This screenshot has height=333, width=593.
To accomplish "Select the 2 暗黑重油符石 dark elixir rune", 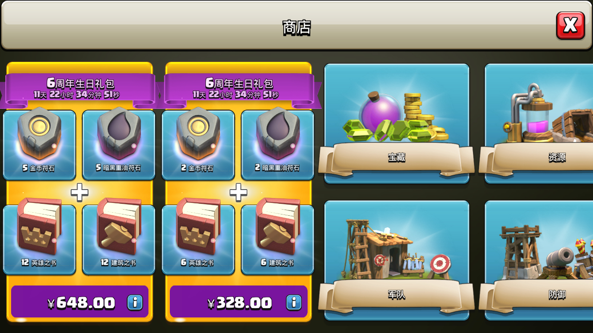I will point(277,145).
